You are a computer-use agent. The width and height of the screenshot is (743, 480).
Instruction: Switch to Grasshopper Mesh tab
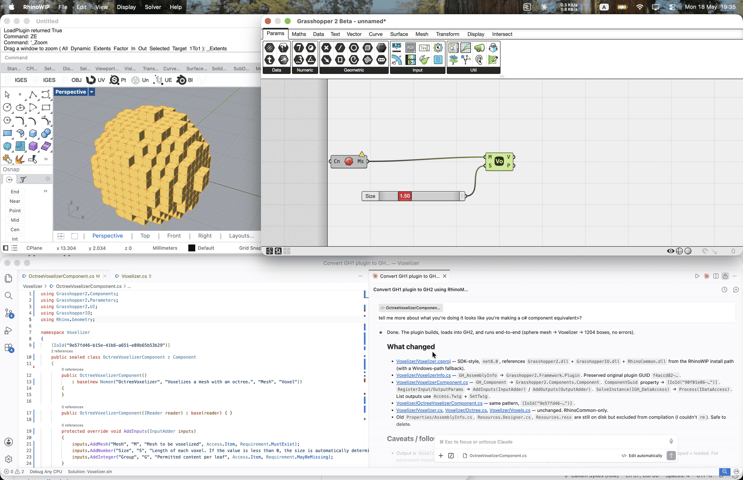(x=422, y=34)
